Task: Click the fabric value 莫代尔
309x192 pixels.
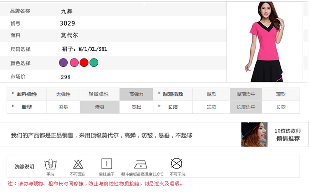Action: coord(69,35)
